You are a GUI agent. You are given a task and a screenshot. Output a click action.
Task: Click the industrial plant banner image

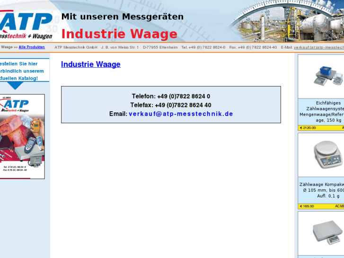tap(287, 21)
